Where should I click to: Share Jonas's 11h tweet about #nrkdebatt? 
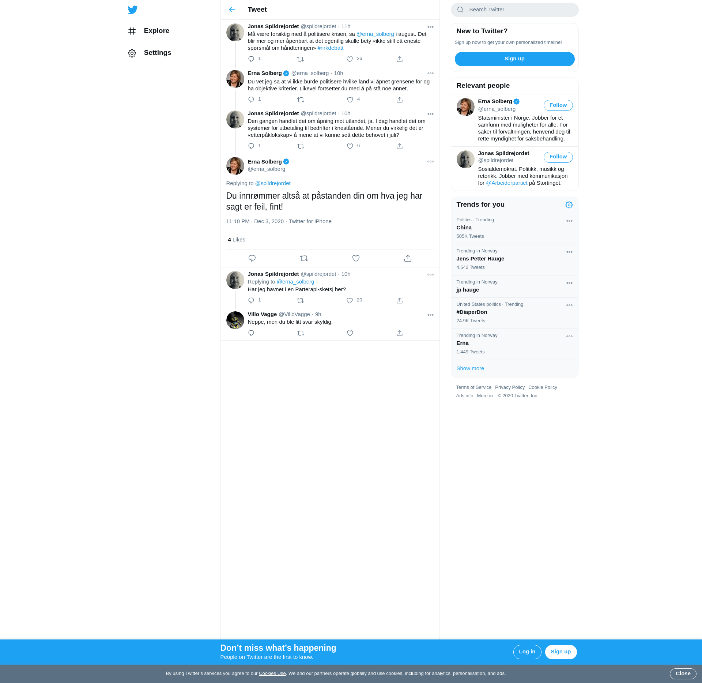(400, 59)
